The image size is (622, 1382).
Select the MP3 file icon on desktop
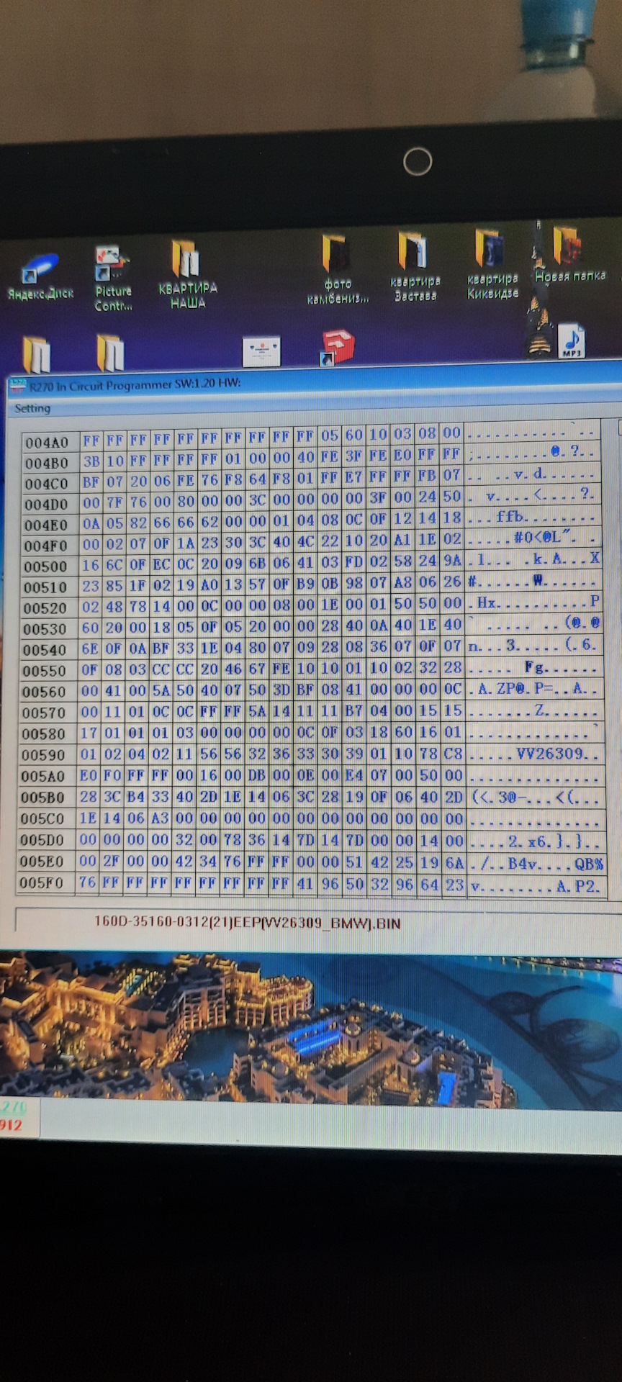(572, 340)
